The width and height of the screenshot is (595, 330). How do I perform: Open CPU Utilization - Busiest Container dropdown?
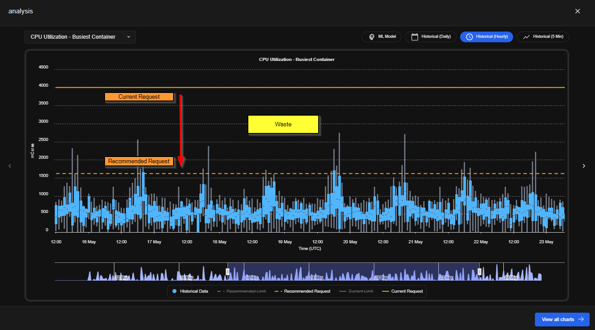(x=80, y=37)
